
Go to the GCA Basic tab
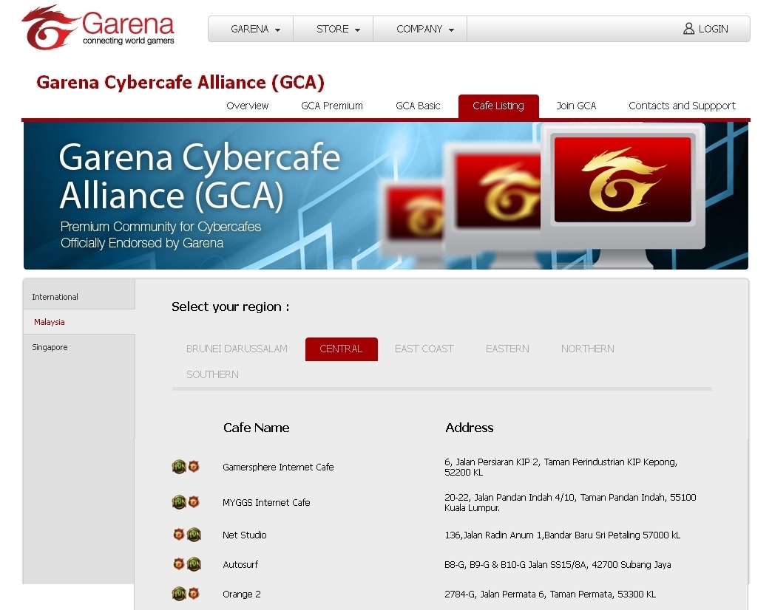(x=418, y=106)
